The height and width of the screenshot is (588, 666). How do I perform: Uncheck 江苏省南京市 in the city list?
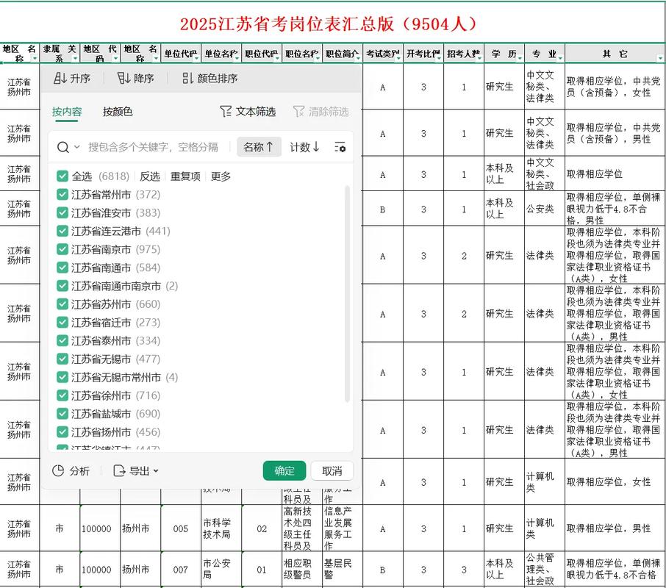62,249
